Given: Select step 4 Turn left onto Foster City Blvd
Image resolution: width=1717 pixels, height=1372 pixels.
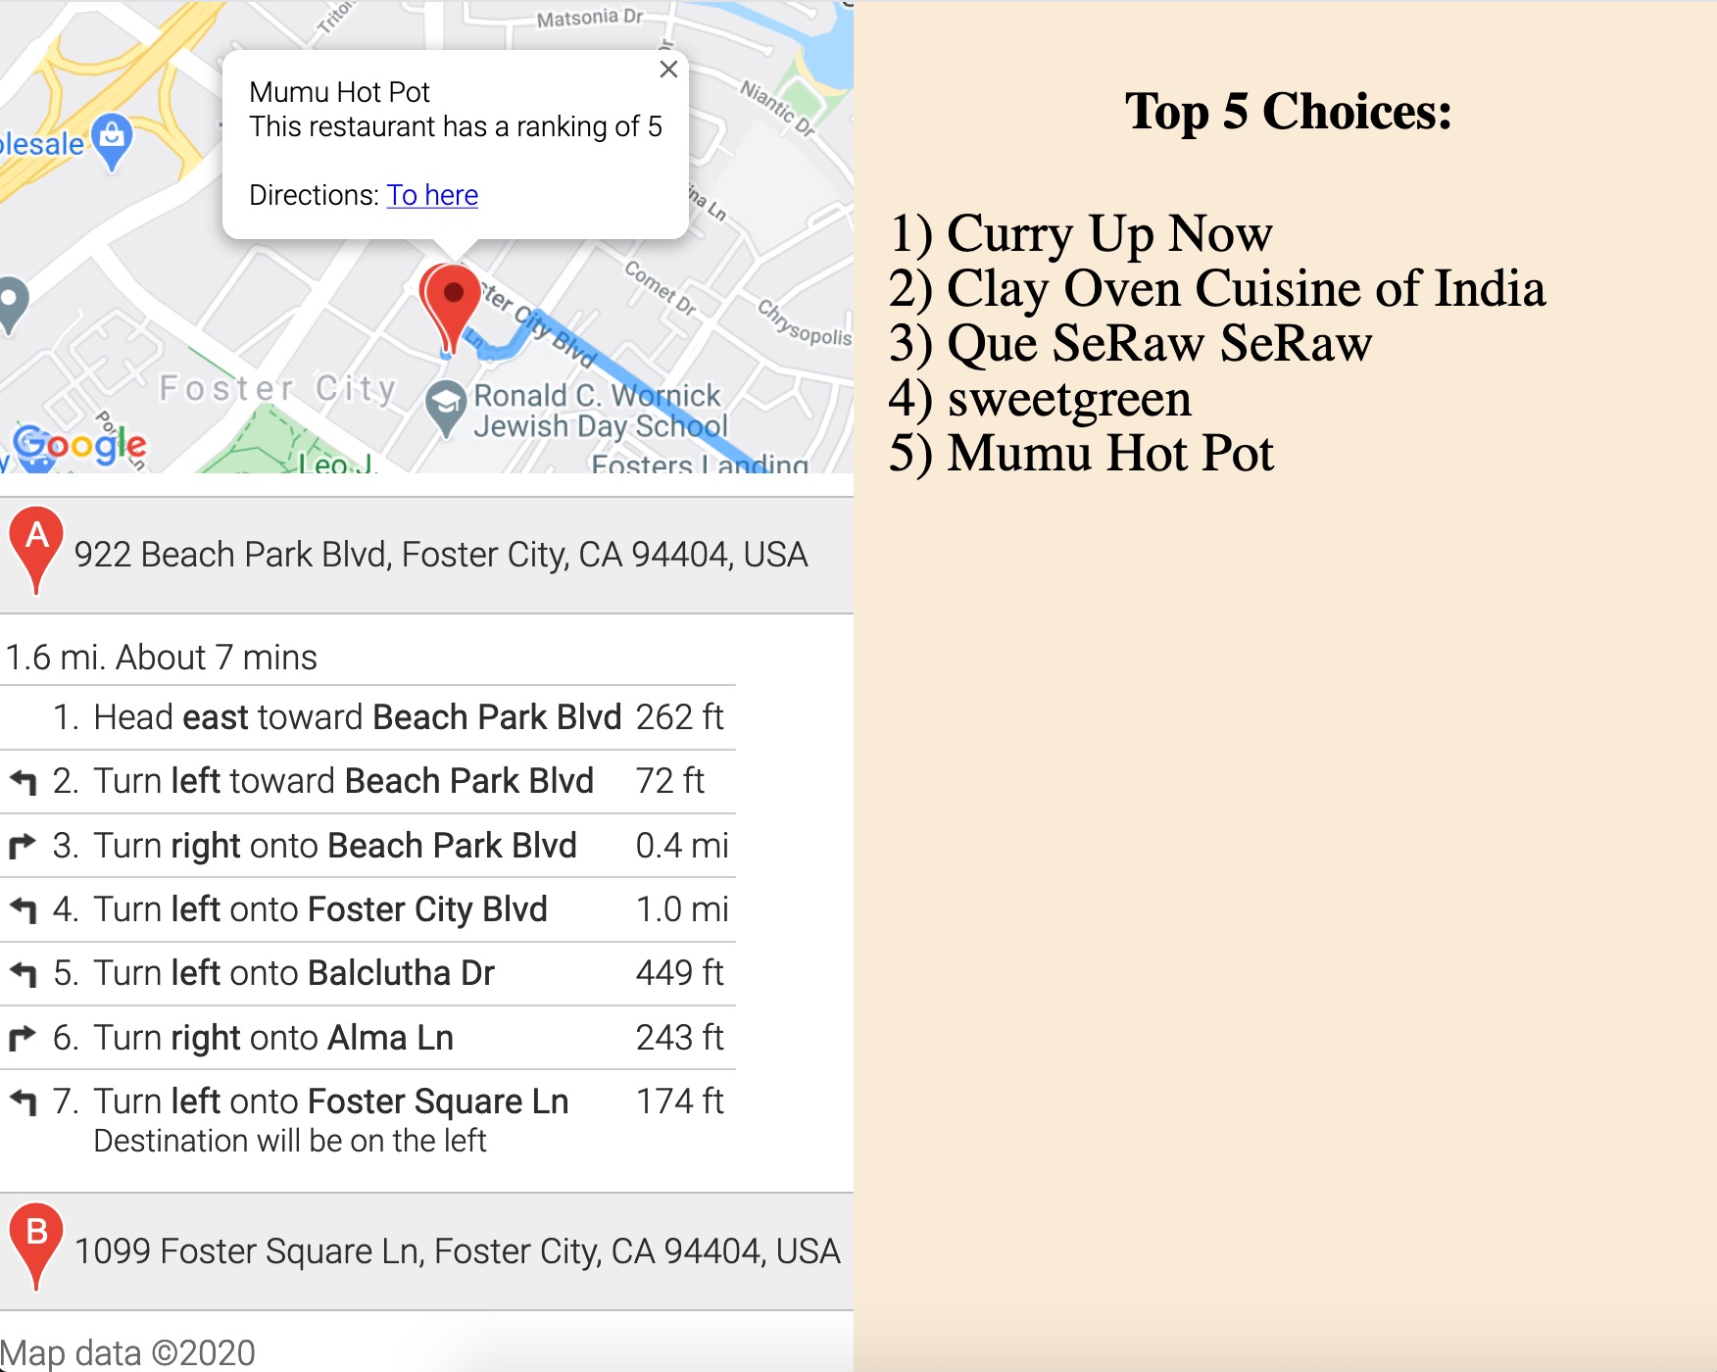Looking at the screenshot, I should pos(368,909).
